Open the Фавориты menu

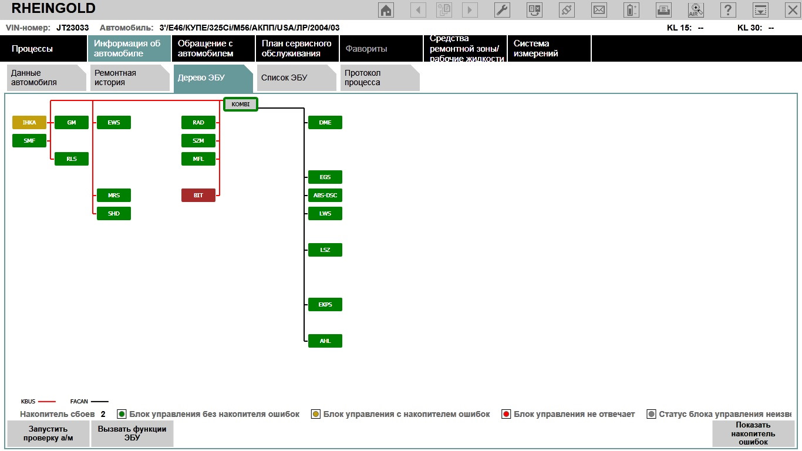(381, 48)
